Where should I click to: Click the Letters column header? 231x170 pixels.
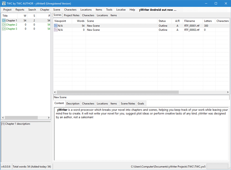click(x=209, y=21)
